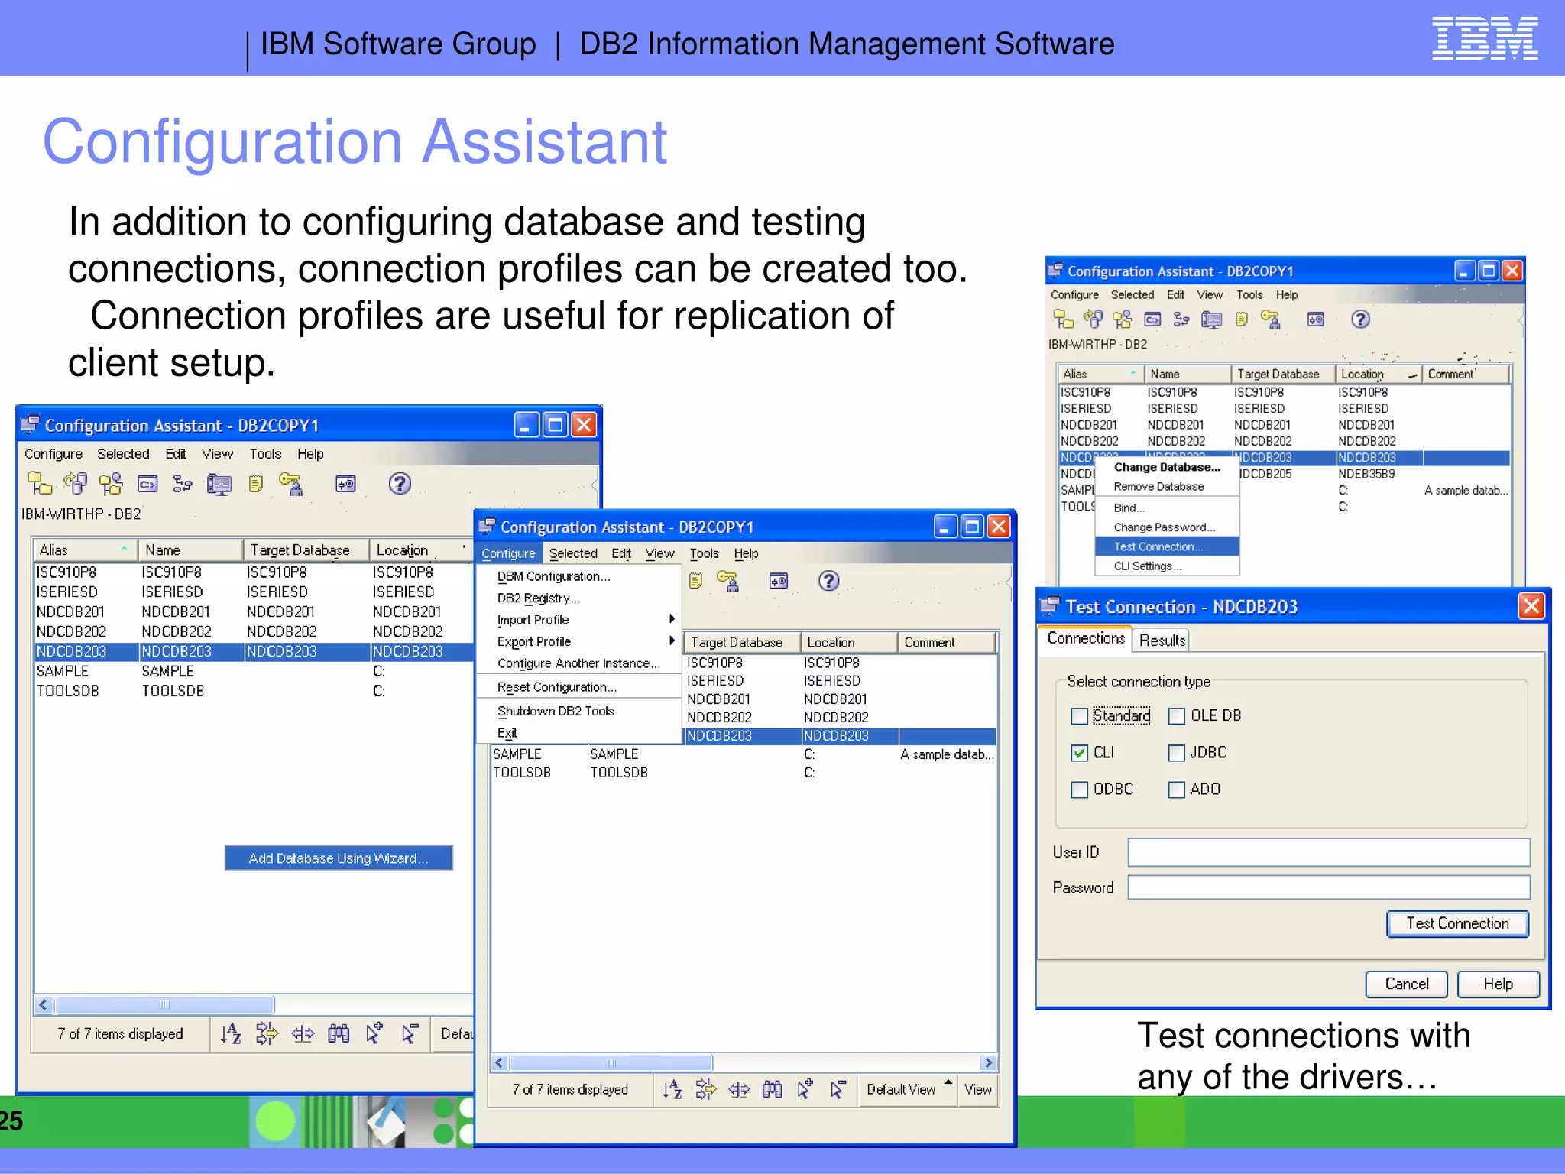This screenshot has height=1174, width=1565.
Task: Sort by Alias column in right window
Action: pos(1100,374)
